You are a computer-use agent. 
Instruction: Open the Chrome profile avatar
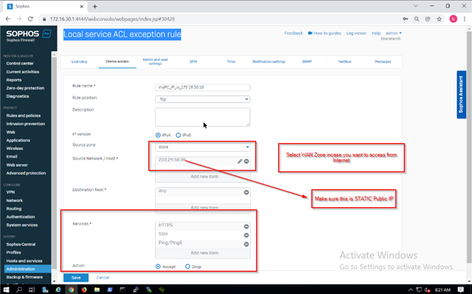pyautogui.click(x=454, y=19)
